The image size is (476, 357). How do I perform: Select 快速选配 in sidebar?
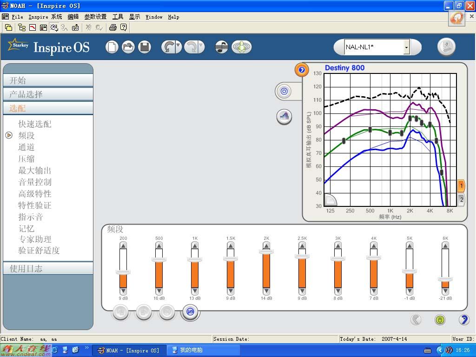tap(34, 124)
